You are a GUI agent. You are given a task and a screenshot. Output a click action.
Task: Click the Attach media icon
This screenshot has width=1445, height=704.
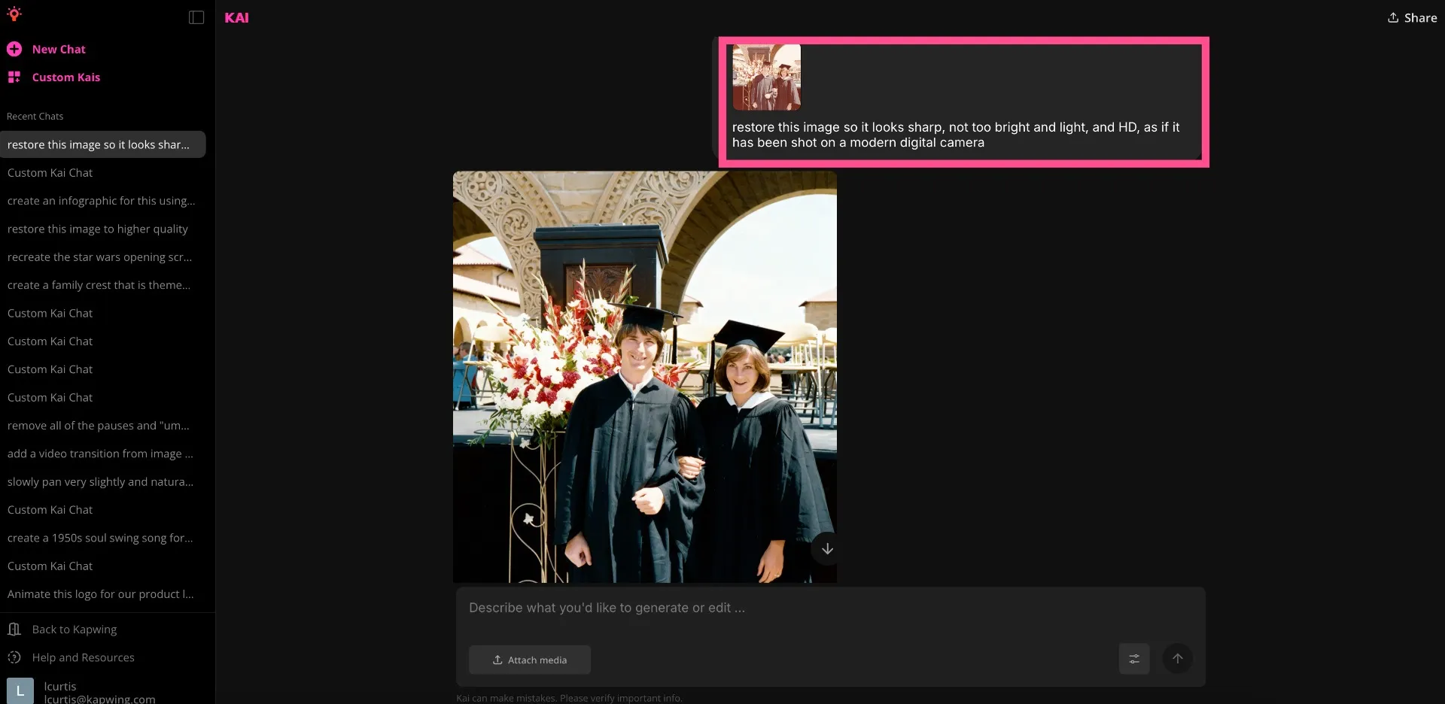coord(497,660)
